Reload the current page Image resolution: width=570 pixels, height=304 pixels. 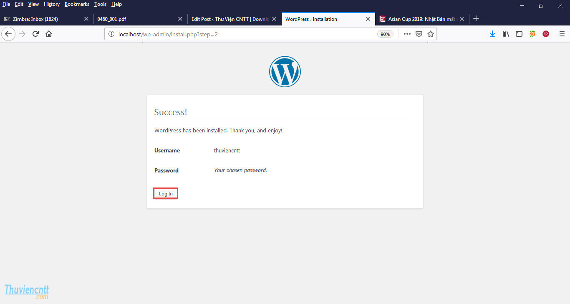pos(35,34)
